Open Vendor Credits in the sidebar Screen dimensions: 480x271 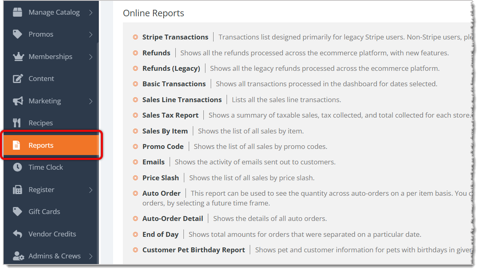51,234
